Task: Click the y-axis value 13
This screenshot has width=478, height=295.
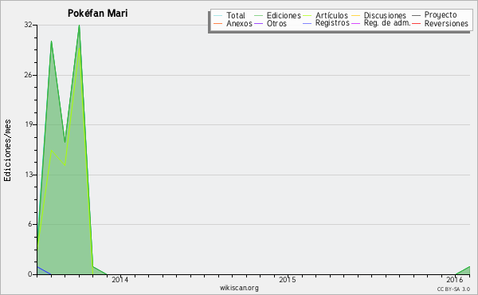Action: tap(28, 175)
